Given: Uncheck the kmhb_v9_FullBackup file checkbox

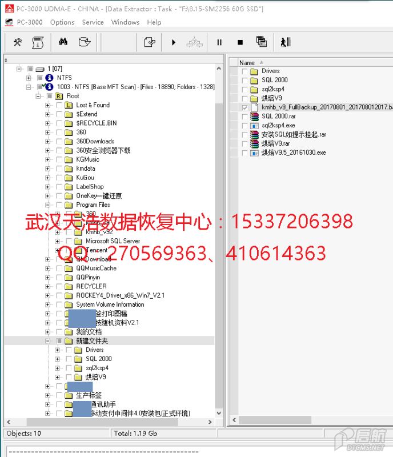Looking at the screenshot, I should click(245, 107).
